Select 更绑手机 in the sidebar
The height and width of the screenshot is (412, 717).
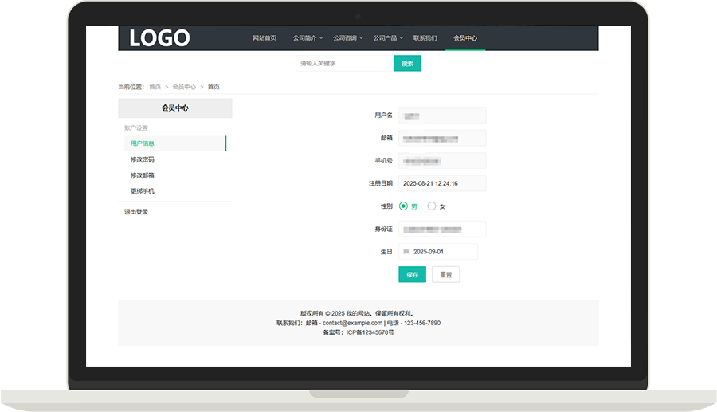[143, 191]
